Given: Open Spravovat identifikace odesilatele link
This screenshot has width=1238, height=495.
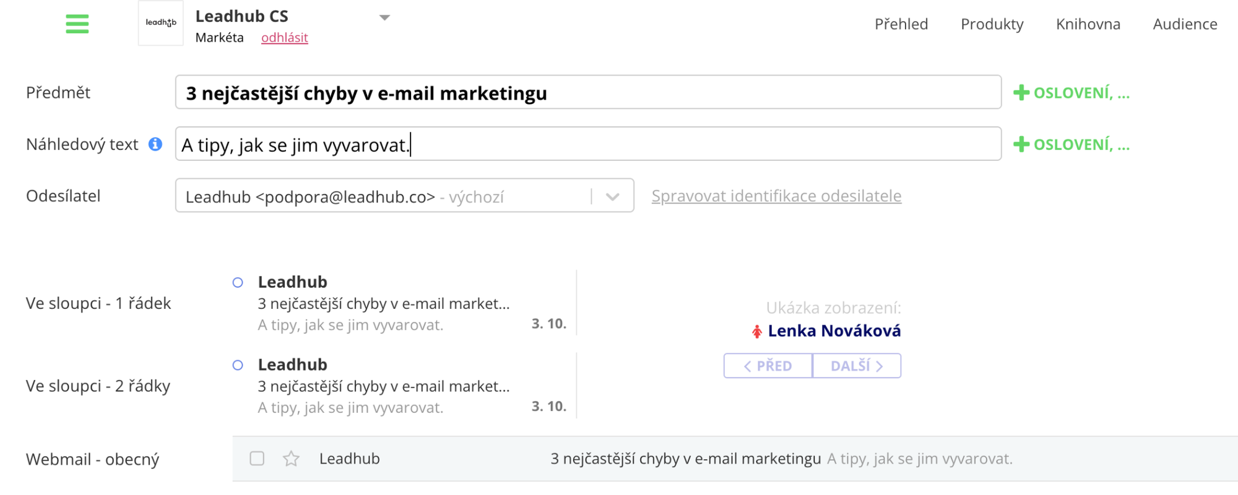Looking at the screenshot, I should 776,196.
